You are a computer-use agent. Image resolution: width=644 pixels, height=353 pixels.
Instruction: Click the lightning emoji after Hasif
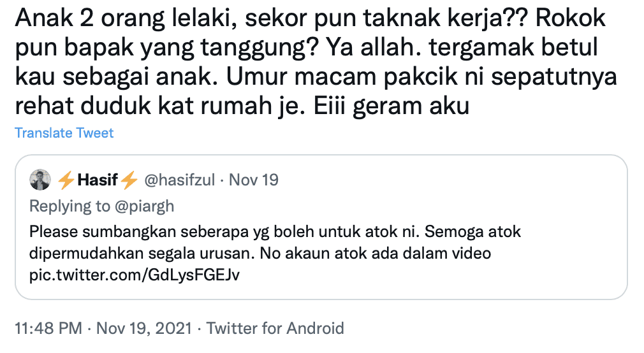pos(129,180)
